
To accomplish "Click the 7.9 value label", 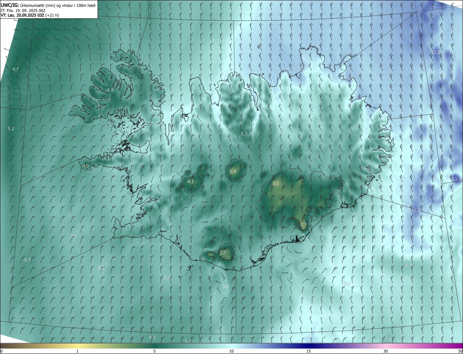I will [x=74, y=236].
